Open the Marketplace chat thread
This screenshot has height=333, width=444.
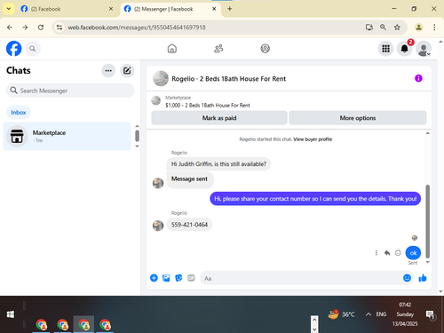click(67, 136)
